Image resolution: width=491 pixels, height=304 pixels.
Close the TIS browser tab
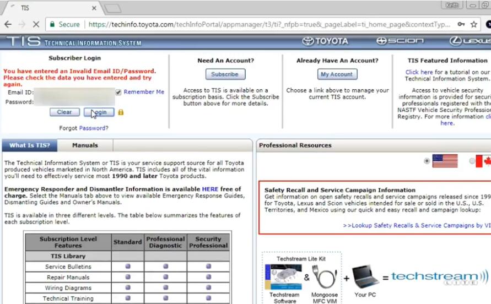point(94,8)
